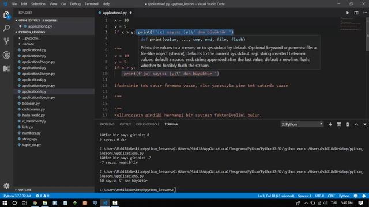The height and width of the screenshot is (207, 369).
Task: Open hello_world.py file
Action: click(x=33, y=115)
